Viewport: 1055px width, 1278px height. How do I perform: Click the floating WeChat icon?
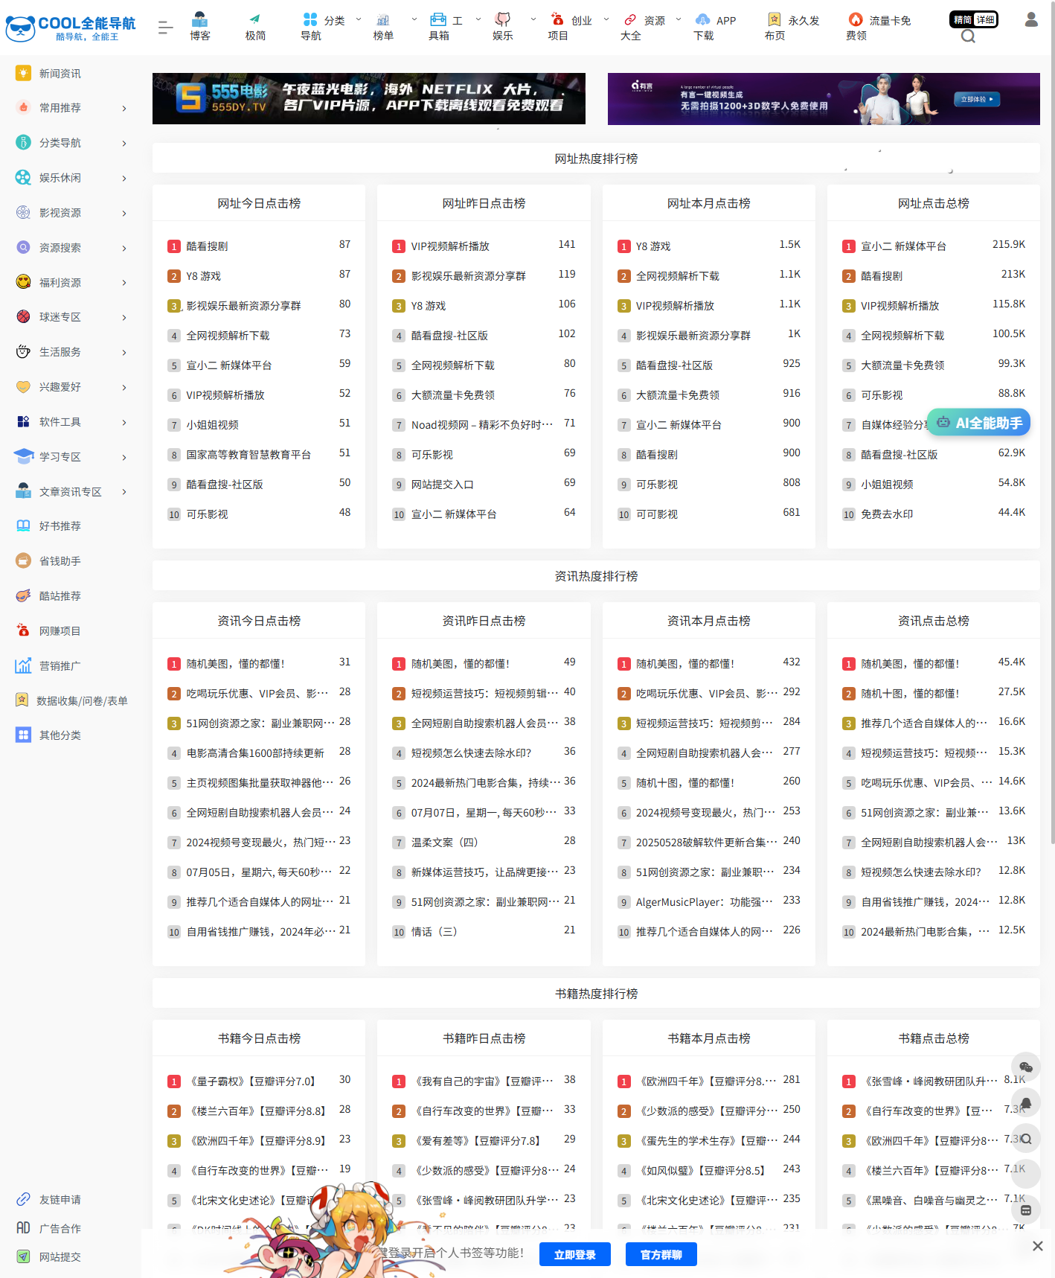[x=1026, y=1067]
